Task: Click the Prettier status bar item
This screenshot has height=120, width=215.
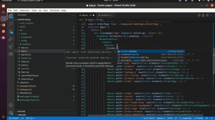Action: (199, 118)
